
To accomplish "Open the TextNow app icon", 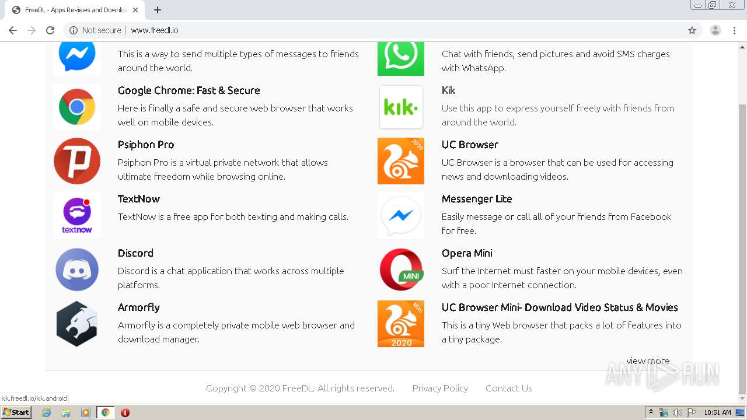I will coord(77,215).
